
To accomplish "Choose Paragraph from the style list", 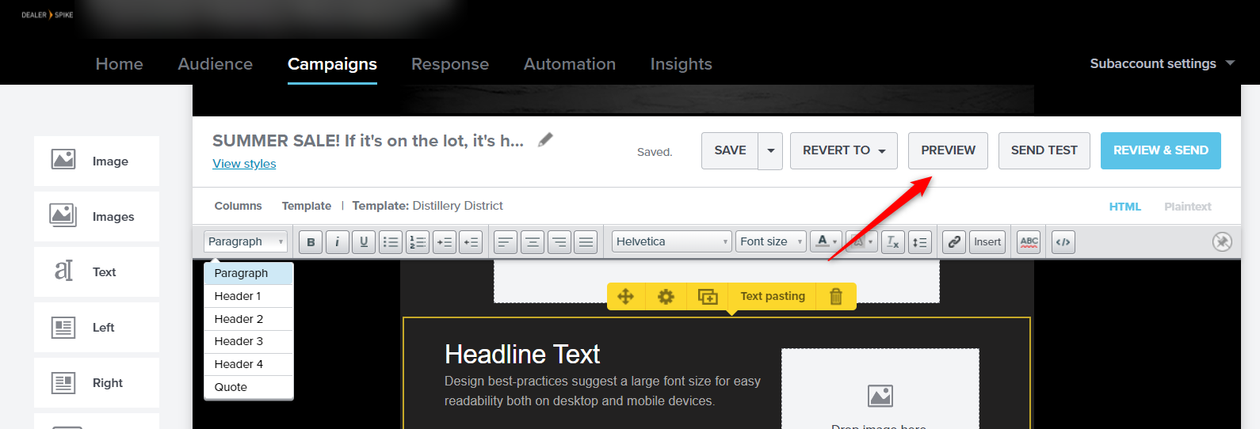I will [249, 273].
